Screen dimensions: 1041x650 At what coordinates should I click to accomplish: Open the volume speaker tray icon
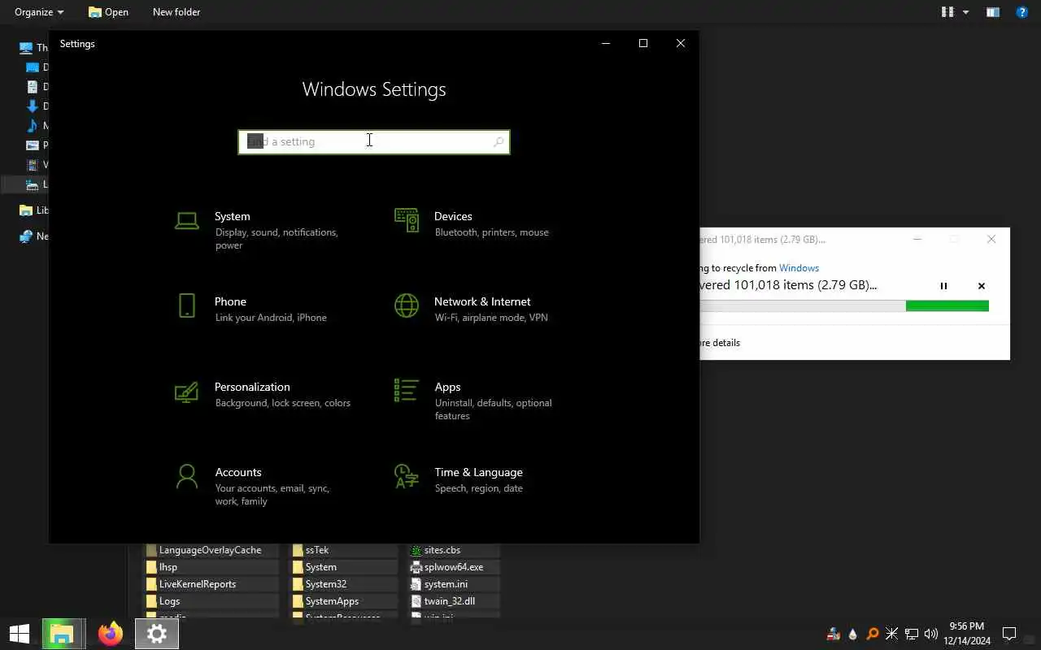coord(931,634)
